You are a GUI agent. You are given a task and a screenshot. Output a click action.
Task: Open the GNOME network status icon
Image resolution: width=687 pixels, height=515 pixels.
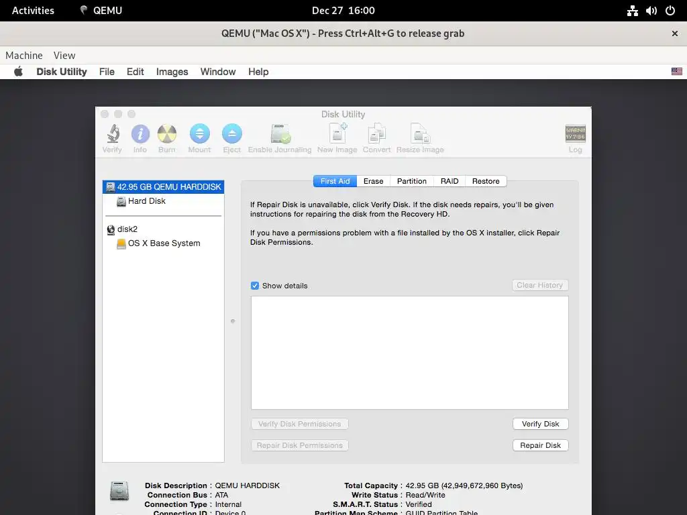[632, 11]
